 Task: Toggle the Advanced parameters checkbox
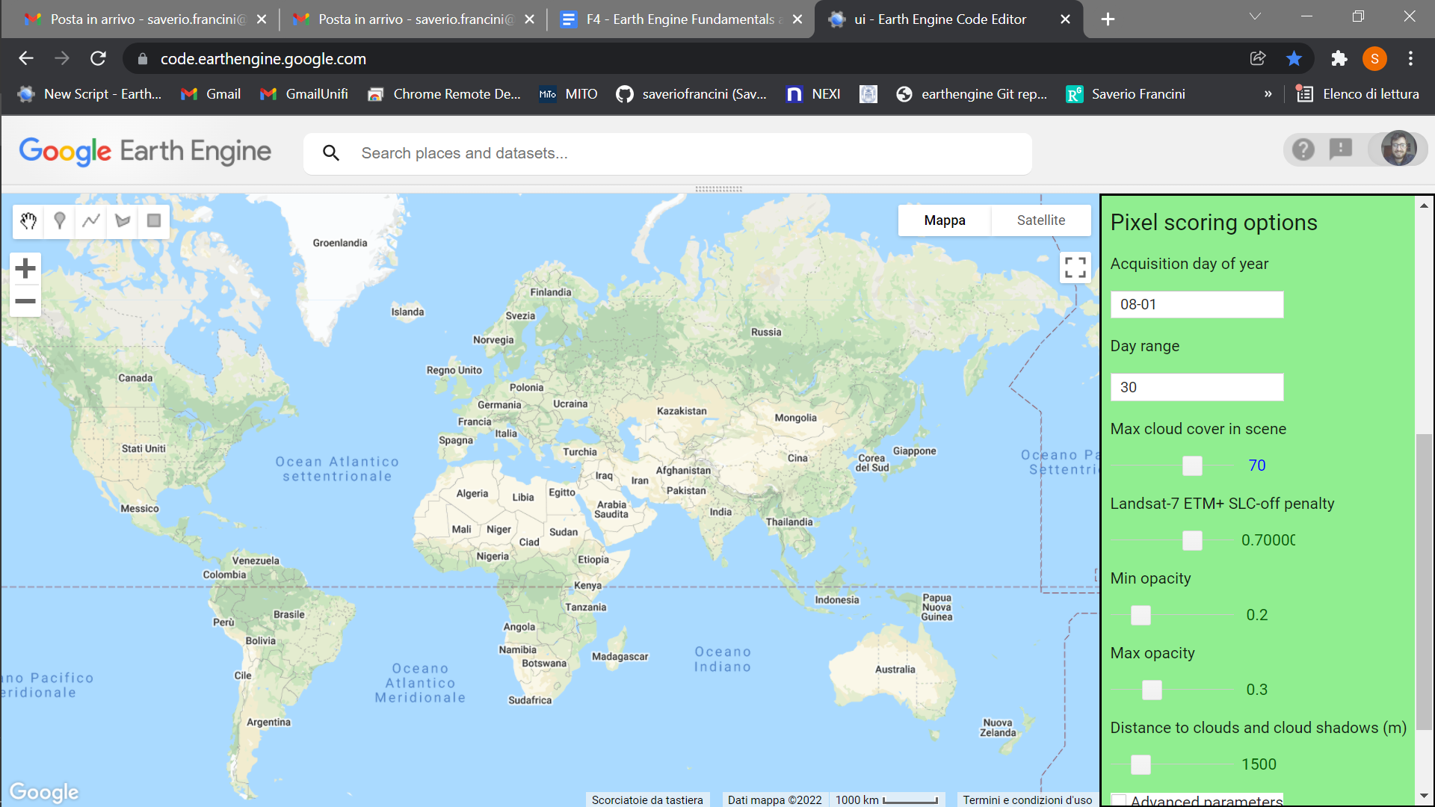point(1119,801)
